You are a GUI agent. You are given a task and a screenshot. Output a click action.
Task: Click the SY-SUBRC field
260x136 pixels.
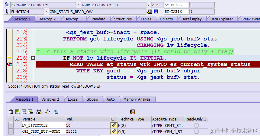[176, 5]
